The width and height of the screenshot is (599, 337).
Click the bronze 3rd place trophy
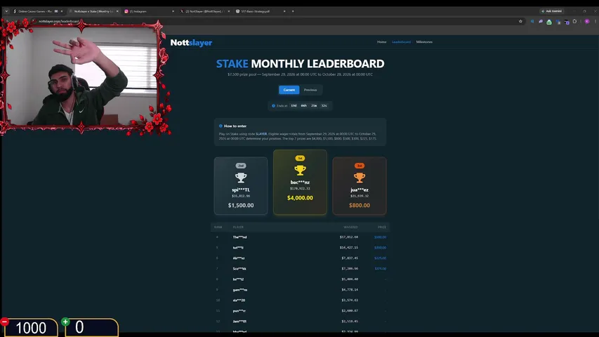tap(359, 178)
